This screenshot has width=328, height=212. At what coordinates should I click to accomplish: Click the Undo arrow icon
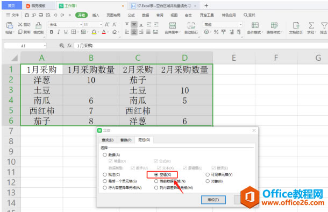[55, 15]
